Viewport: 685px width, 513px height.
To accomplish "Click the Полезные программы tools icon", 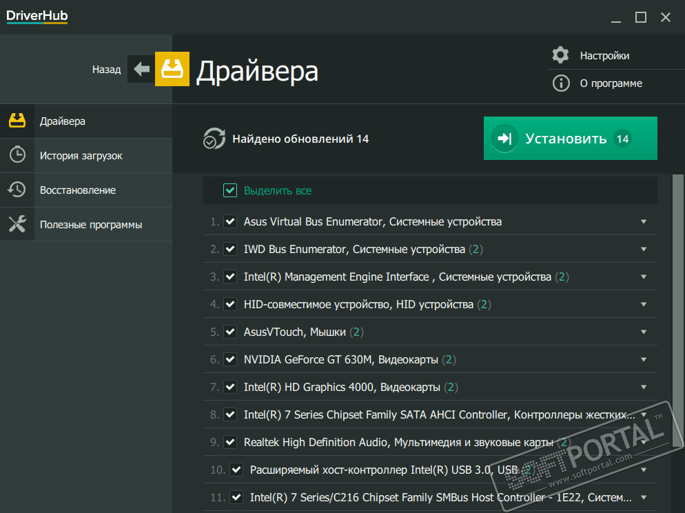I will pyautogui.click(x=17, y=224).
